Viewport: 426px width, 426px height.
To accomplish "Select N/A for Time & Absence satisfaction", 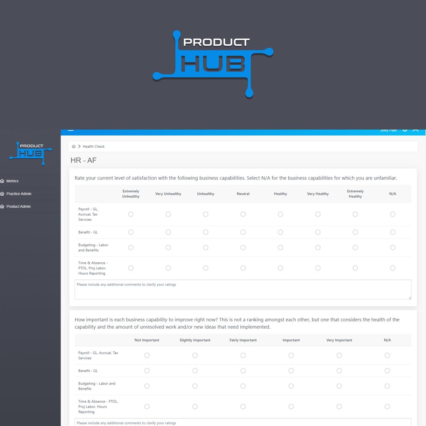I will (393, 268).
